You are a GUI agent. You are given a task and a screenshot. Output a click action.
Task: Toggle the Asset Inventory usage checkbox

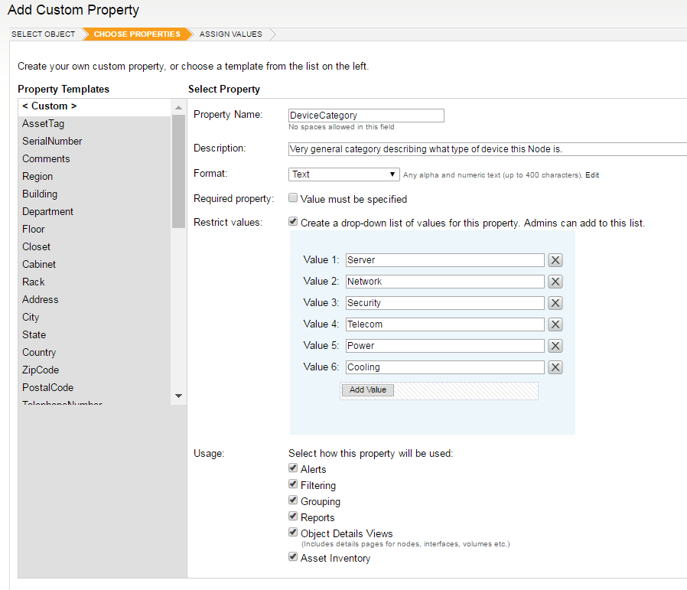coord(293,557)
